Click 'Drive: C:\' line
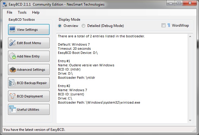199x135 pixels. 65,98
